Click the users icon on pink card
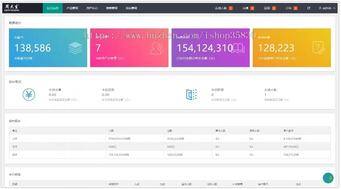This screenshot has width=341, height=189. (x=157, y=48)
